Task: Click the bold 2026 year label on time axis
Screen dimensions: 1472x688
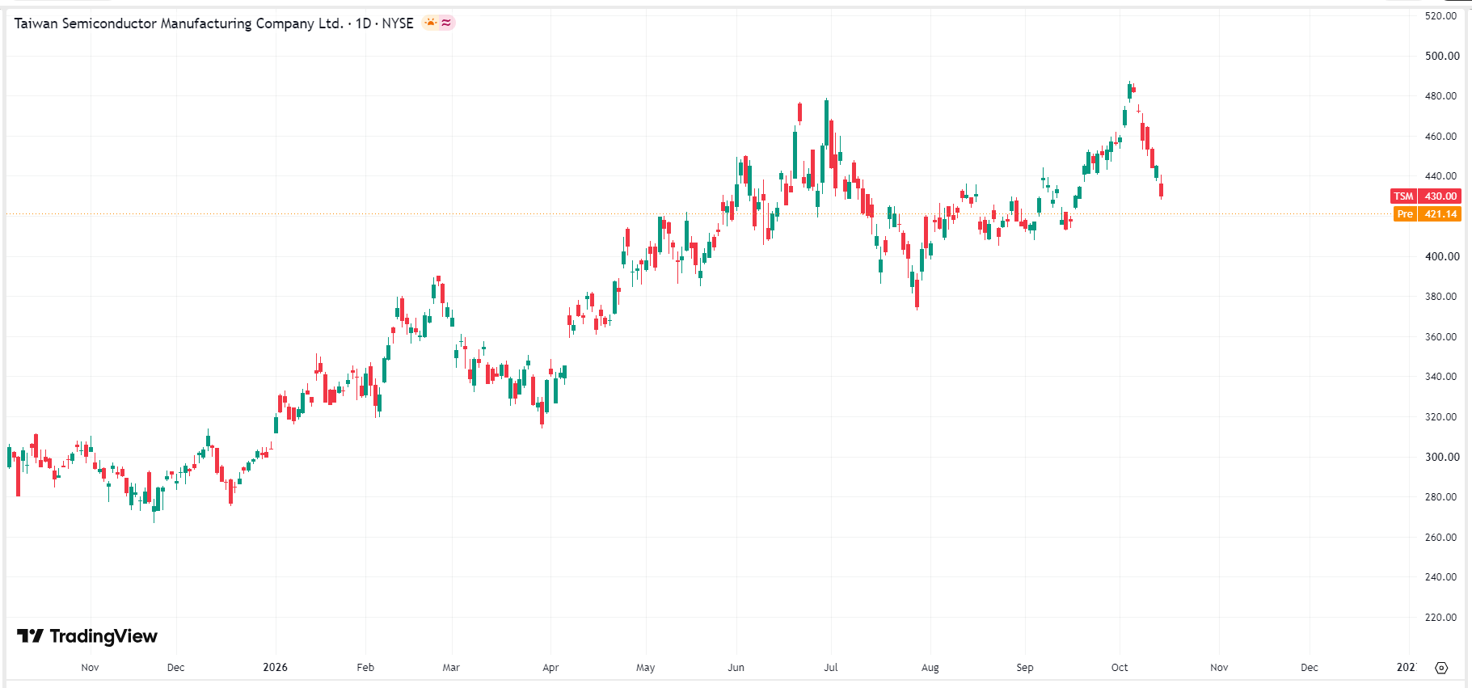Action: [x=276, y=668]
